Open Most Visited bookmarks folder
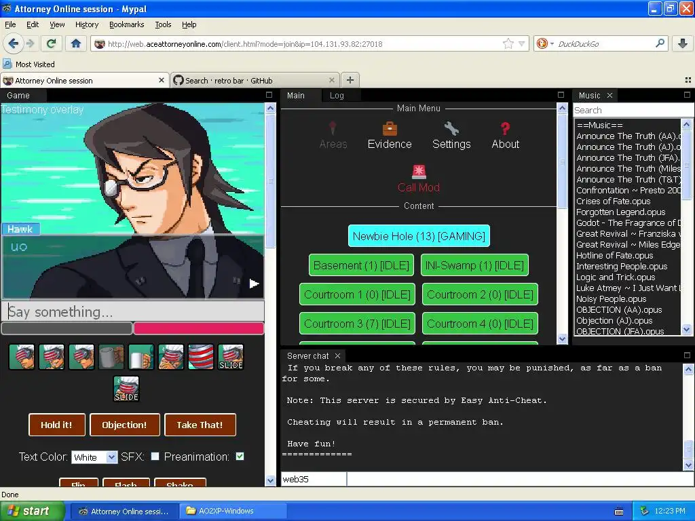This screenshot has height=521, width=695. pos(29,64)
